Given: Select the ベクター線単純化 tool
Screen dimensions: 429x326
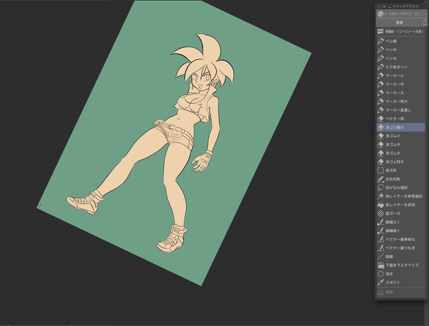Looking at the screenshot, I should tap(400, 239).
